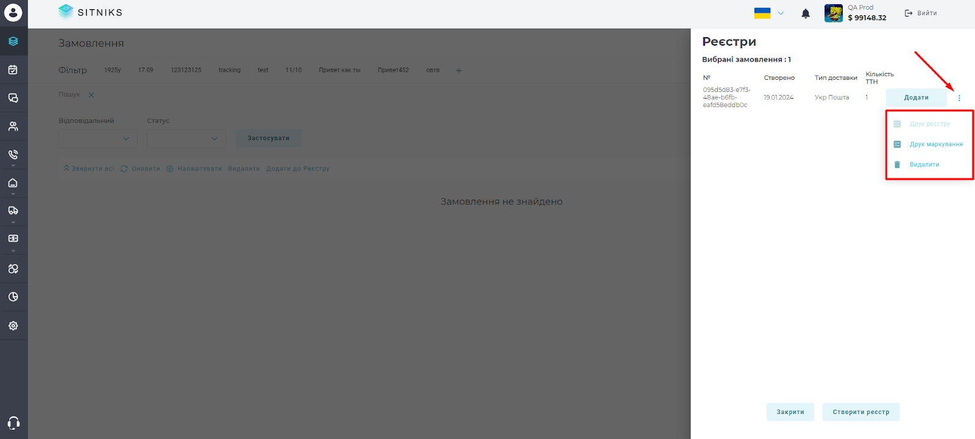Viewport: 975px width, 439px height.
Task: Click the Налаштувати link
Action: pyautogui.click(x=200, y=169)
